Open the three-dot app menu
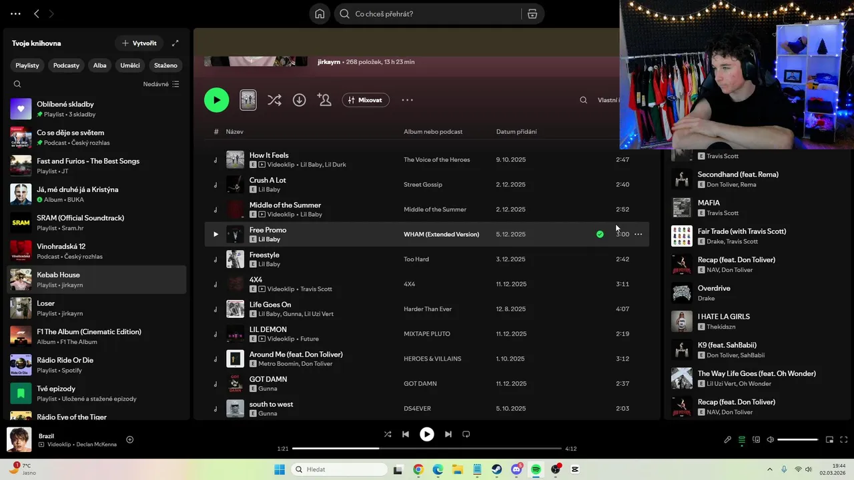 click(15, 14)
